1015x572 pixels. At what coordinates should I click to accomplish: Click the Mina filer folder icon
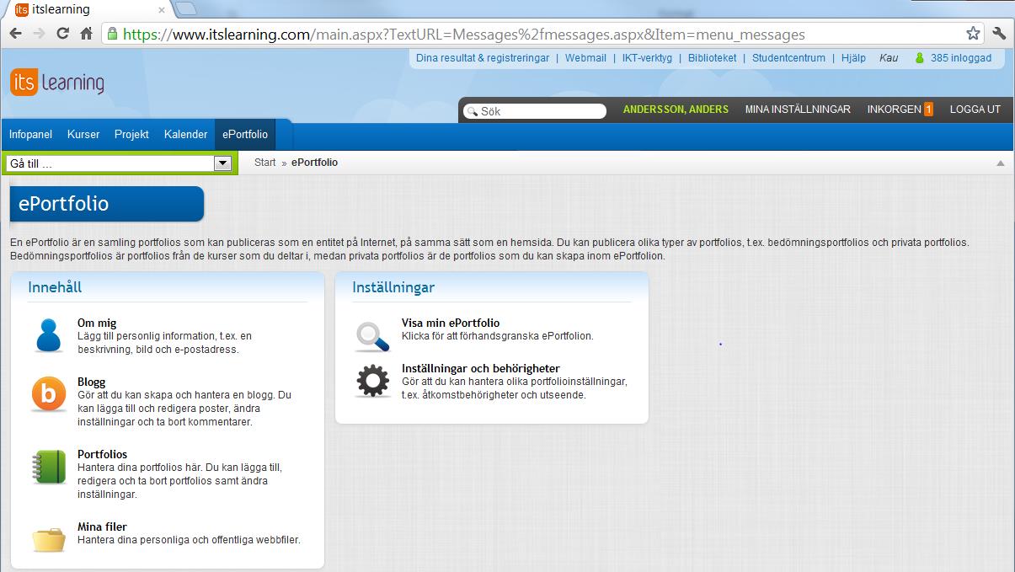click(x=49, y=539)
